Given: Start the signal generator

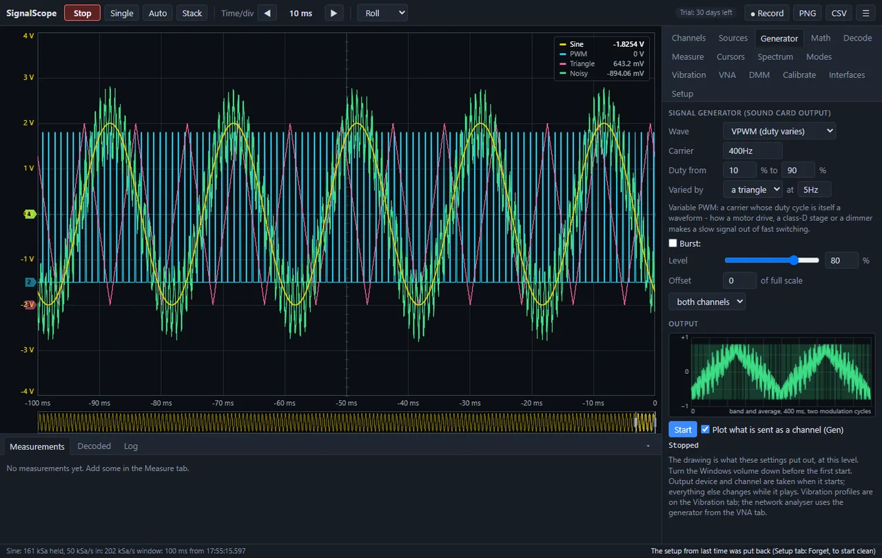Looking at the screenshot, I should [683, 430].
